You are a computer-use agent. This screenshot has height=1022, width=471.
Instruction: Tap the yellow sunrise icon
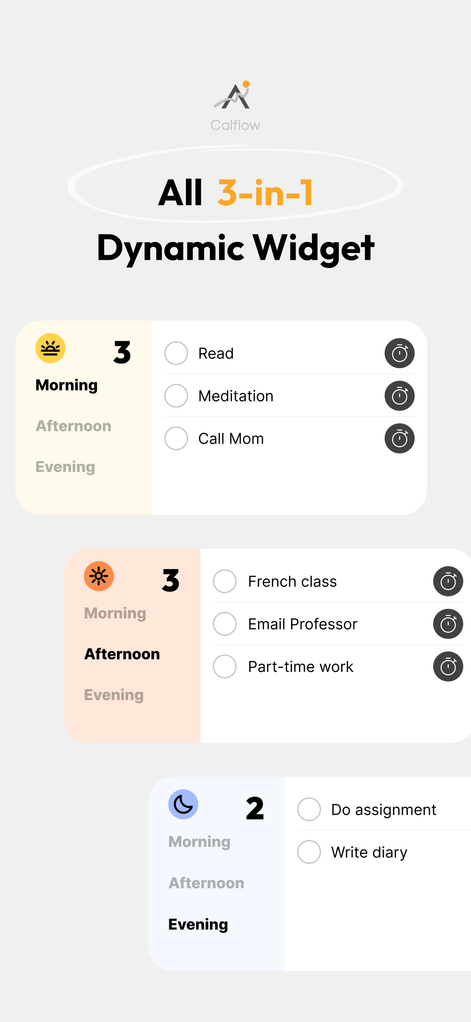(x=50, y=348)
